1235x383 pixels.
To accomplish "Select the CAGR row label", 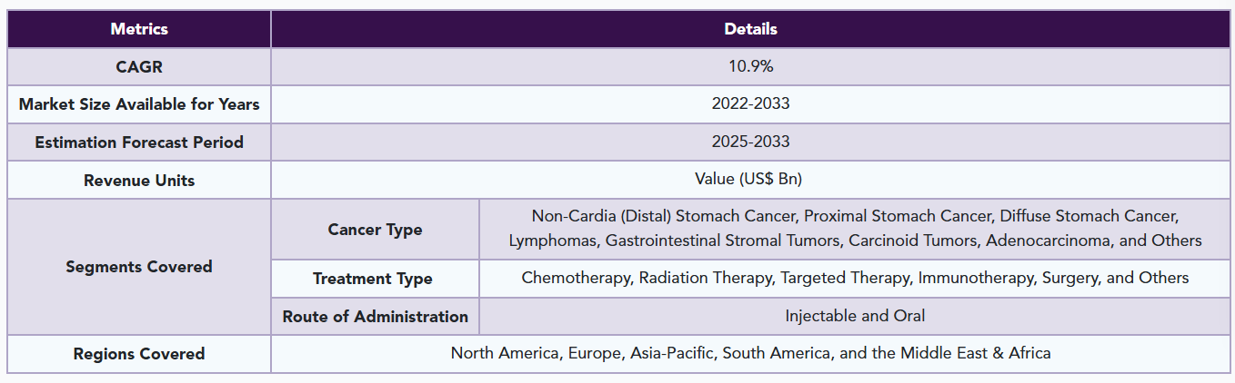I will tap(139, 67).
